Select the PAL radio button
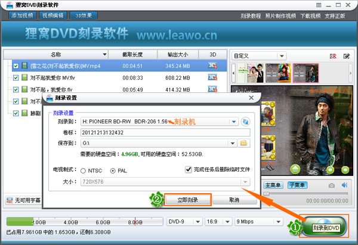The height and width of the screenshot is (245, 358). (113, 170)
